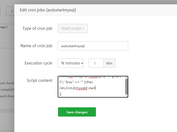Click the 'if [ "$res"' script line
Screen dimensions: 177x132
76,82
